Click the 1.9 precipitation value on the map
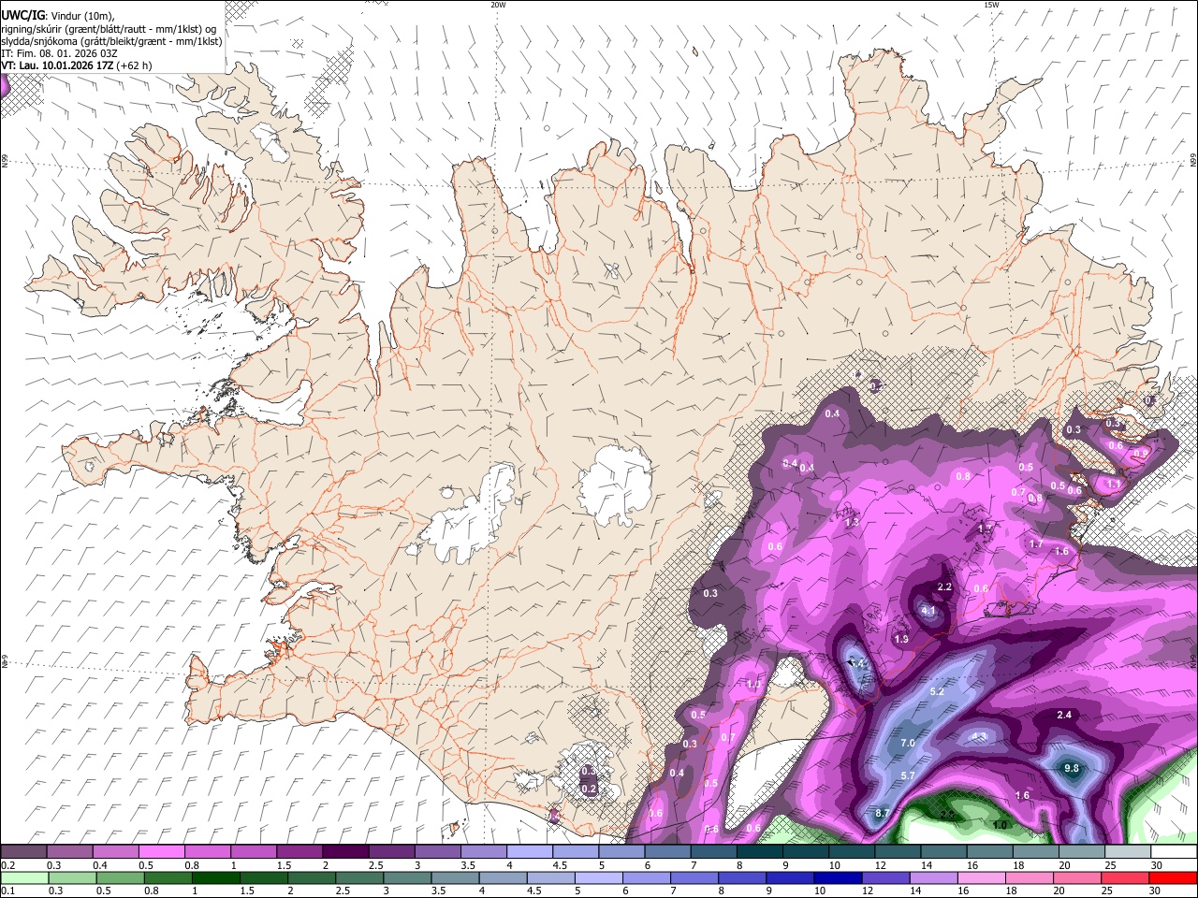 coord(901,639)
